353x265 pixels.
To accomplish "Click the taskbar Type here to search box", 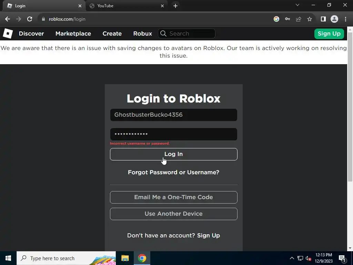I will (x=66, y=258).
